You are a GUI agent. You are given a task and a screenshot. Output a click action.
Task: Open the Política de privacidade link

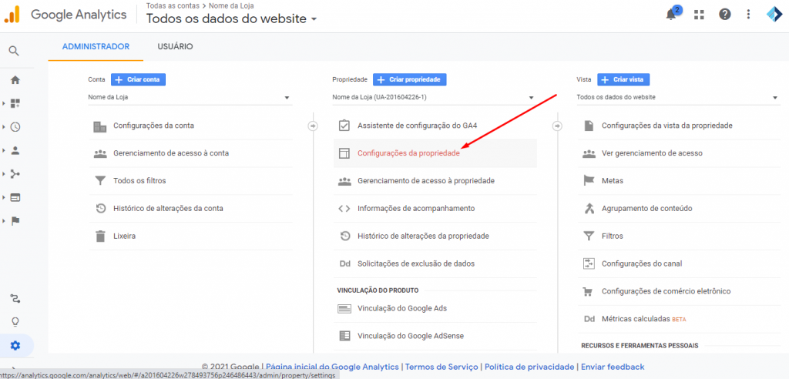click(x=529, y=367)
